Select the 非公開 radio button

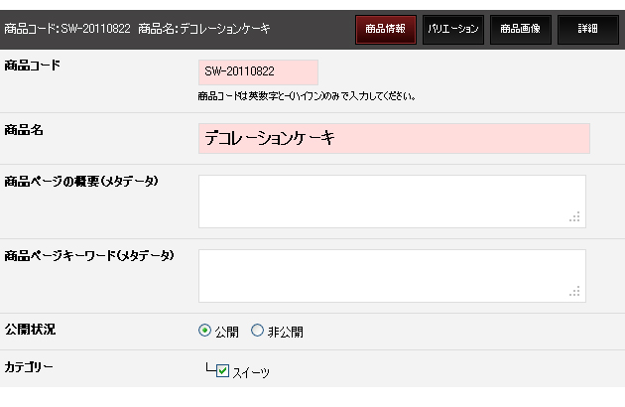(x=257, y=331)
